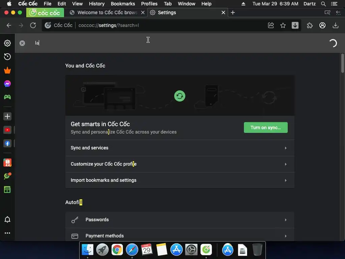Open the YouTube sidebar shortcut

click(7, 130)
